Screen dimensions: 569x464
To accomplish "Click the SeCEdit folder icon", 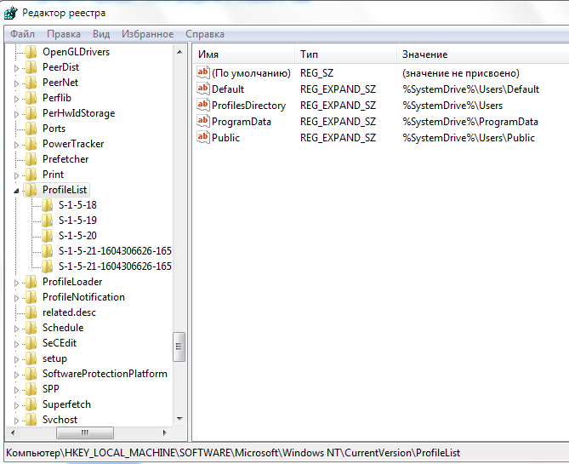I will pos(31,343).
